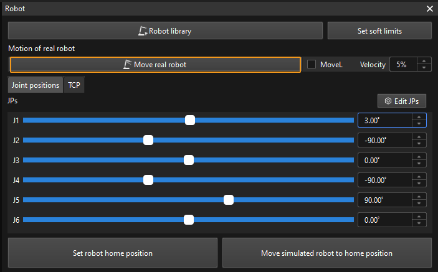
Task: Increment J1 angle using up arrow
Action: pos(419,117)
